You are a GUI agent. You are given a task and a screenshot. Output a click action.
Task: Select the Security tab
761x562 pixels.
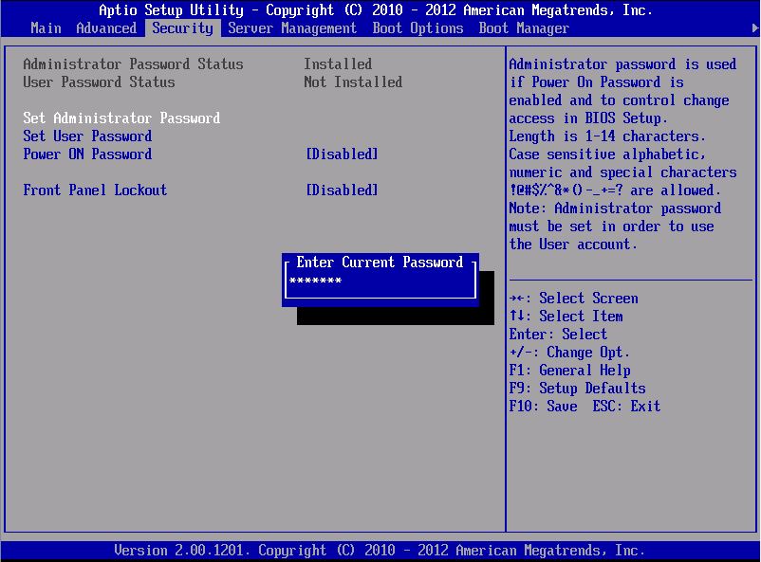coord(182,28)
